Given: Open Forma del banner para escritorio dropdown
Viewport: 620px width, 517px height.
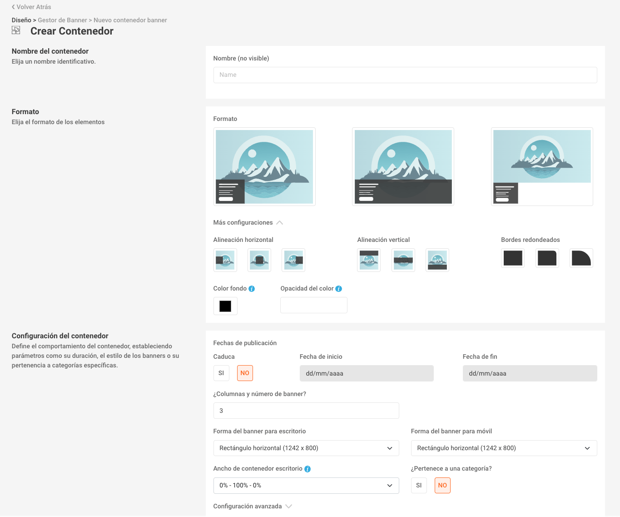Looking at the screenshot, I should [306, 448].
